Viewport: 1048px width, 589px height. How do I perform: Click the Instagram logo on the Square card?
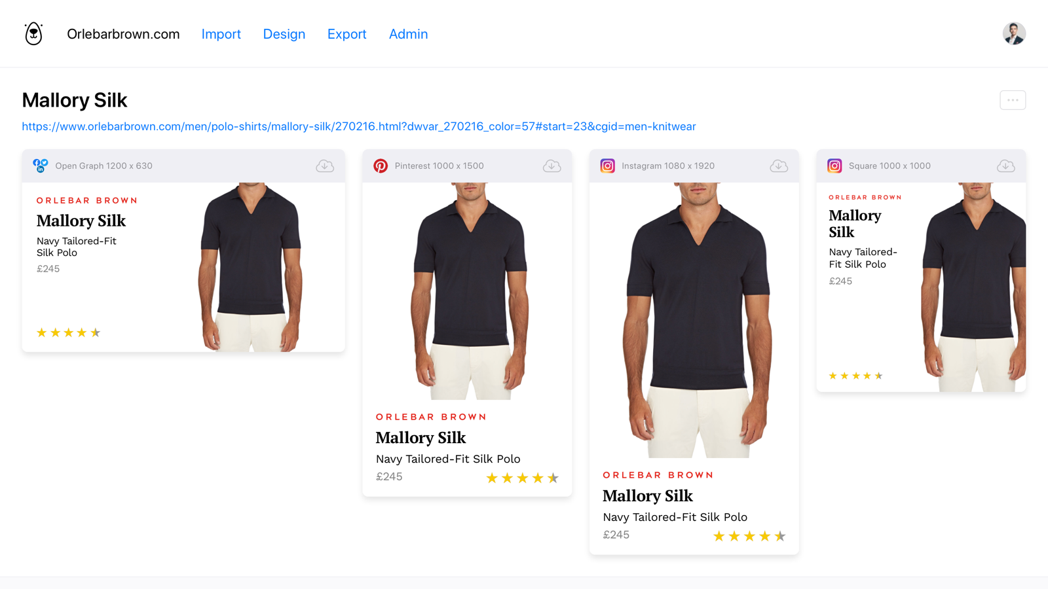point(834,166)
